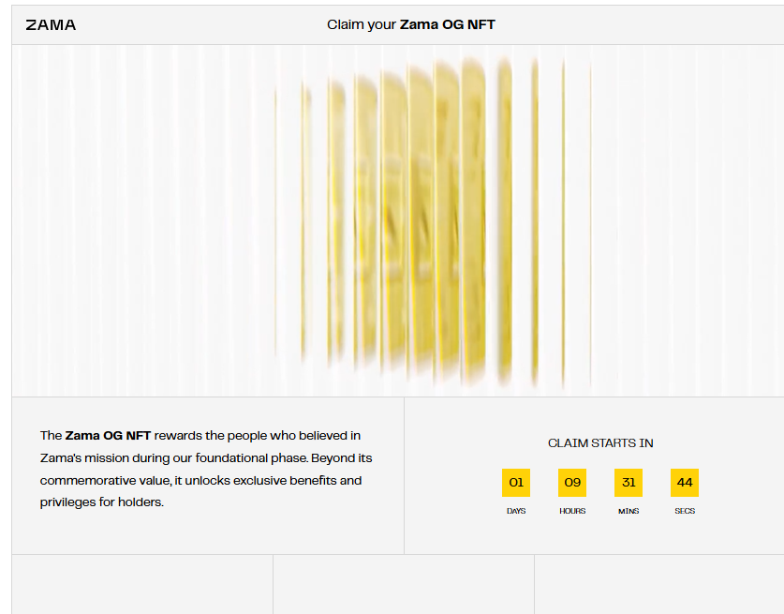Click the 'MINS' label under countdown
Image resolution: width=784 pixels, height=614 pixels.
coord(629,511)
